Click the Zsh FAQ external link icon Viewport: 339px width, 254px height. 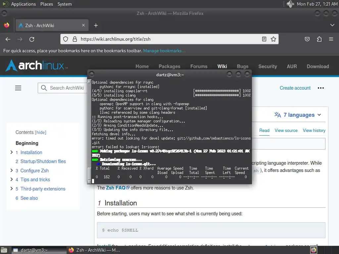(128, 188)
